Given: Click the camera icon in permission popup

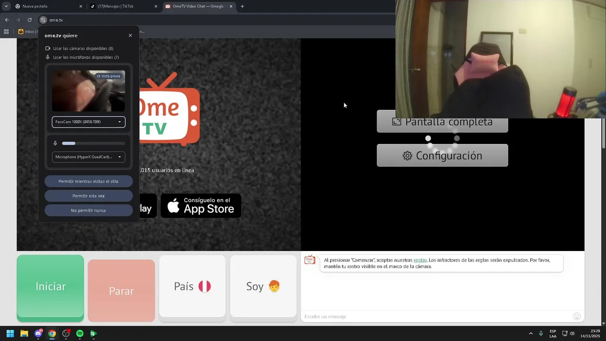Looking at the screenshot, I should [48, 48].
